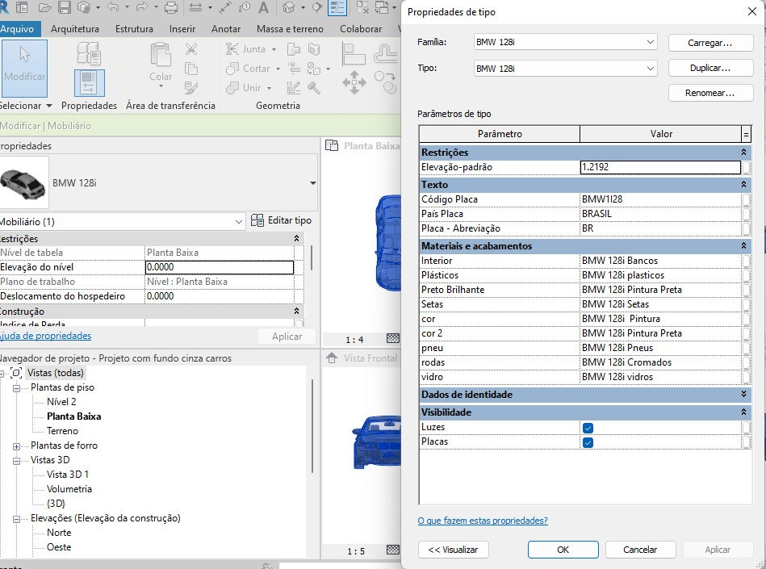The image size is (766, 569).
Task: Click the Align tool icon in ribbon
Action: tap(354, 54)
